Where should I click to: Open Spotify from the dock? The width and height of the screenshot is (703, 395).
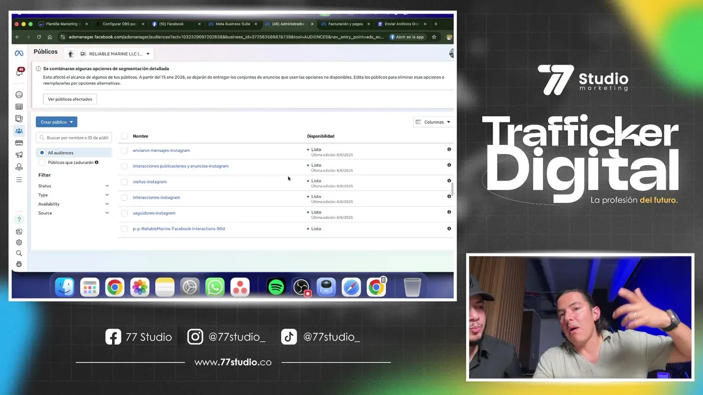click(x=276, y=287)
